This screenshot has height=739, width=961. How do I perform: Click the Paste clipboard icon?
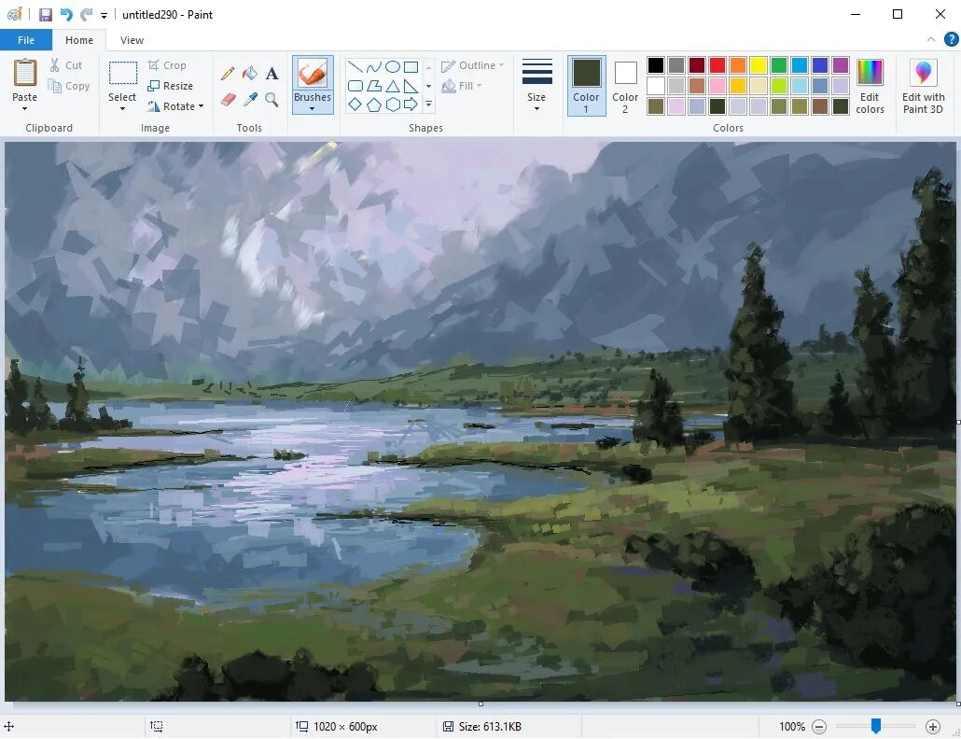click(25, 73)
